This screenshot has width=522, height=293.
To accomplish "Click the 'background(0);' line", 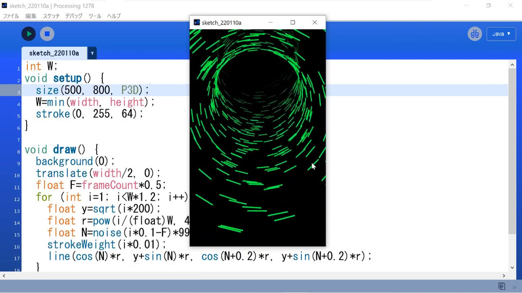I will coord(75,162).
